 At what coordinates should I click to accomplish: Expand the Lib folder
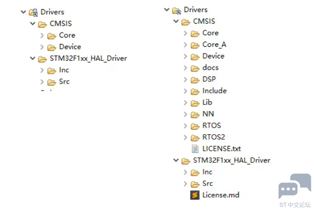tap(185, 103)
